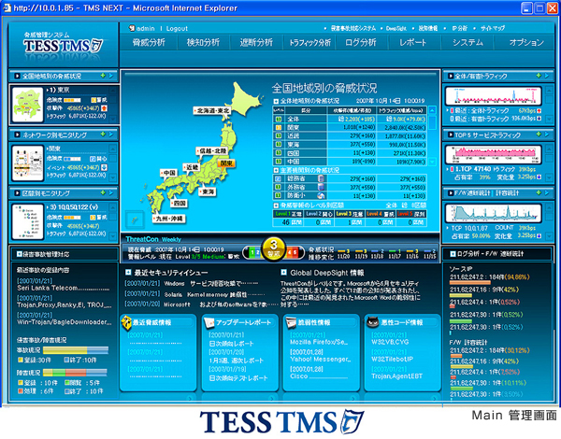Select 信越・北陸 region label on map
561x439 pixels.
212,151
